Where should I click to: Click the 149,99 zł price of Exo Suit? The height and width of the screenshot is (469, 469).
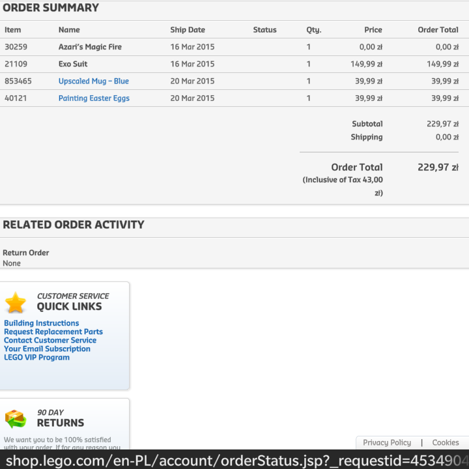[366, 64]
